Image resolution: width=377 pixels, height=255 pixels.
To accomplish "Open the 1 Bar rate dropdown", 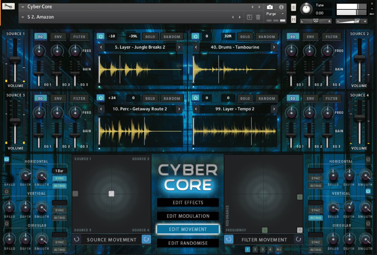I will pyautogui.click(x=59, y=171).
